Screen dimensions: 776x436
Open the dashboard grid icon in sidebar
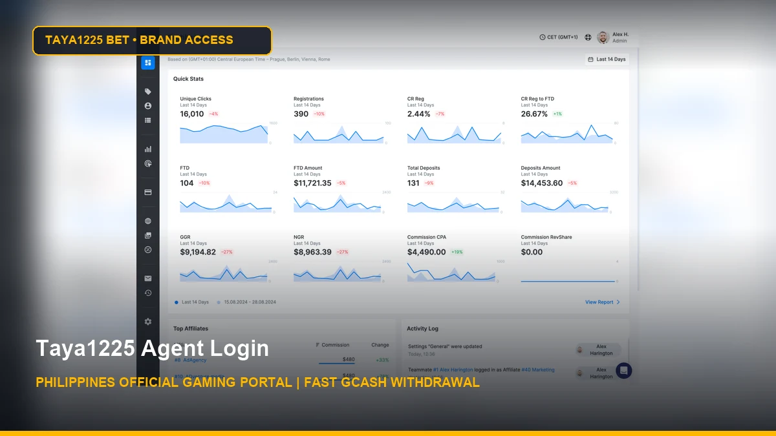(148, 63)
